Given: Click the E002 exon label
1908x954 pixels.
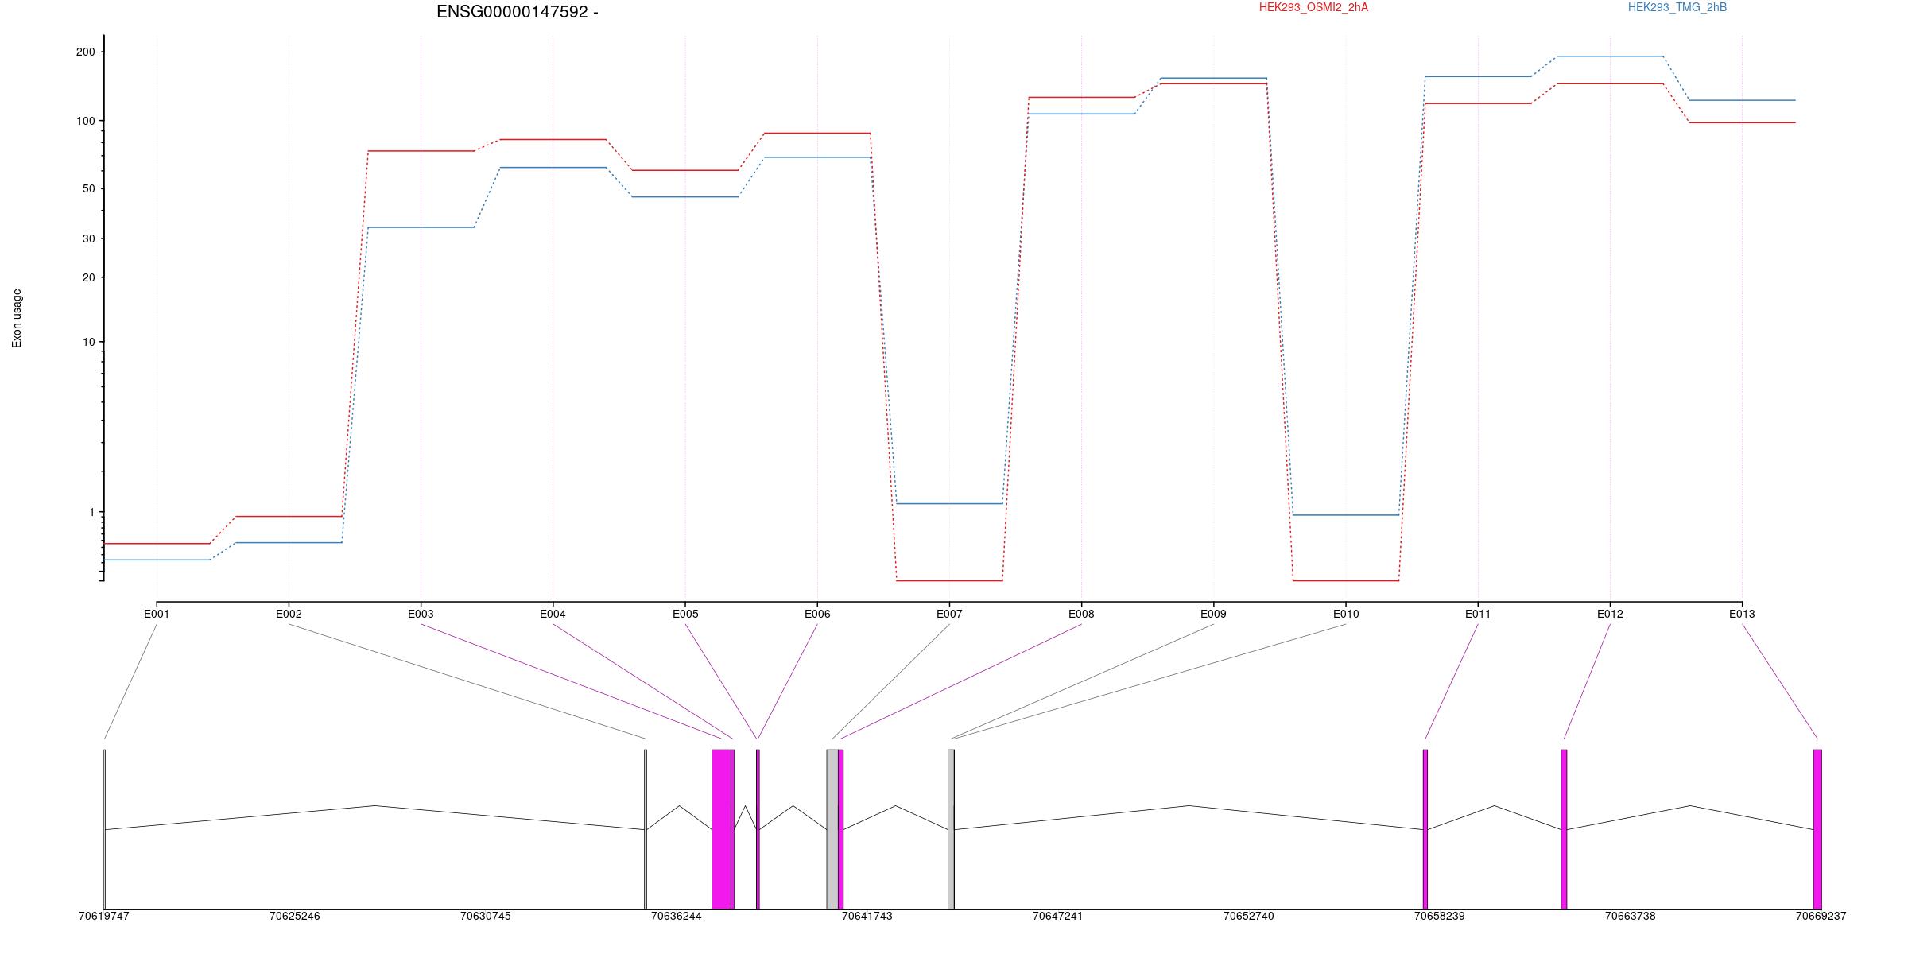Looking at the screenshot, I should tap(289, 614).
